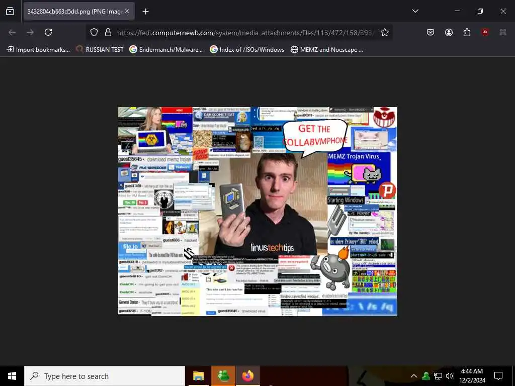The width and height of the screenshot is (515, 386).
Task: Open the RUSSIAN TEST bookmark
Action: pos(100,50)
